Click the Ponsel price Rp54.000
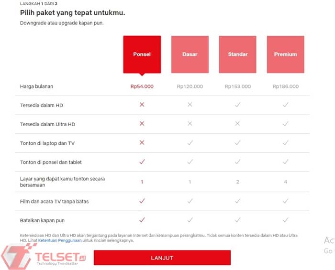Screen dimensions: 335x270 [142, 86]
